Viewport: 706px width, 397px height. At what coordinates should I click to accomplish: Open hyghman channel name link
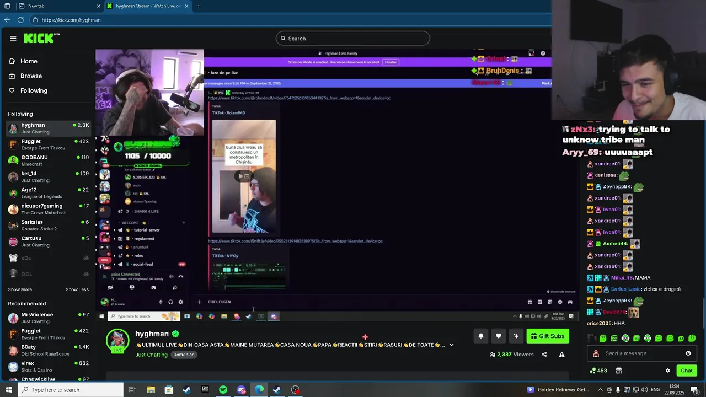pyautogui.click(x=152, y=334)
